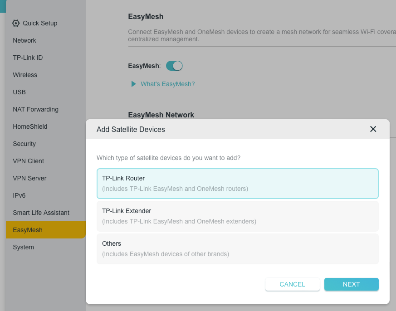Select the TP-Link Router option
The width and height of the screenshot is (396, 311).
coord(237,183)
